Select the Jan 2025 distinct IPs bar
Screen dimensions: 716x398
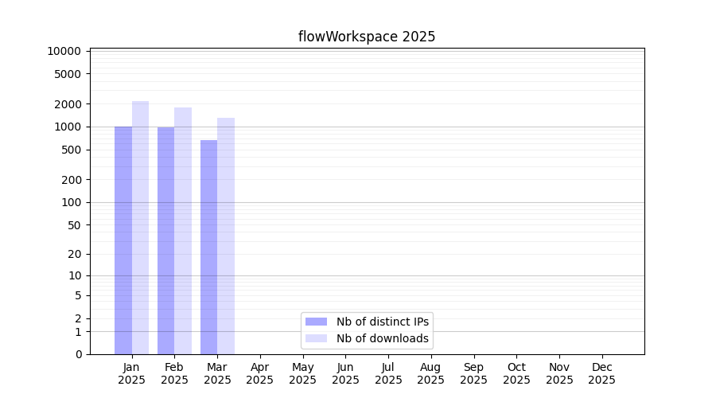123,240
